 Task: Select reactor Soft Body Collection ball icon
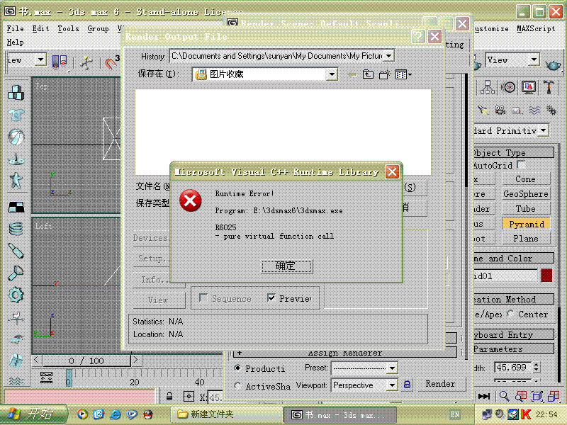pyautogui.click(x=16, y=137)
